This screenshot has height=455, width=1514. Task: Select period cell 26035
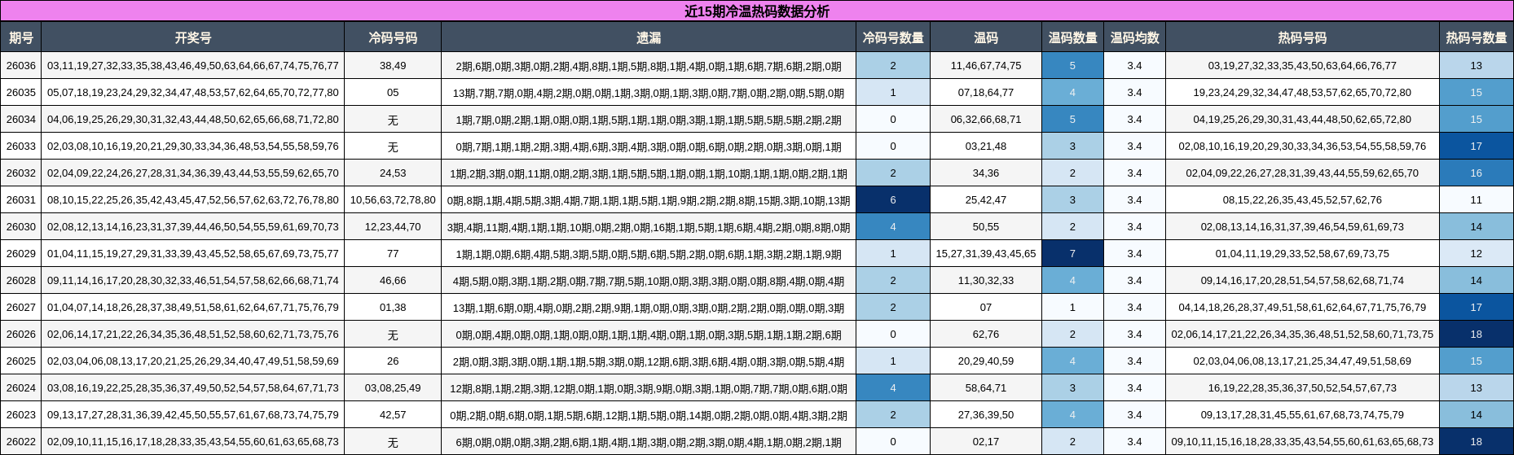(21, 93)
